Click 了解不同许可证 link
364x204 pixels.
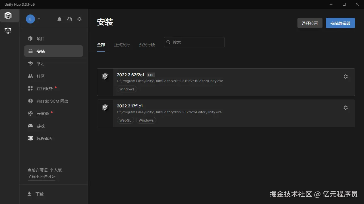[x=42, y=177]
